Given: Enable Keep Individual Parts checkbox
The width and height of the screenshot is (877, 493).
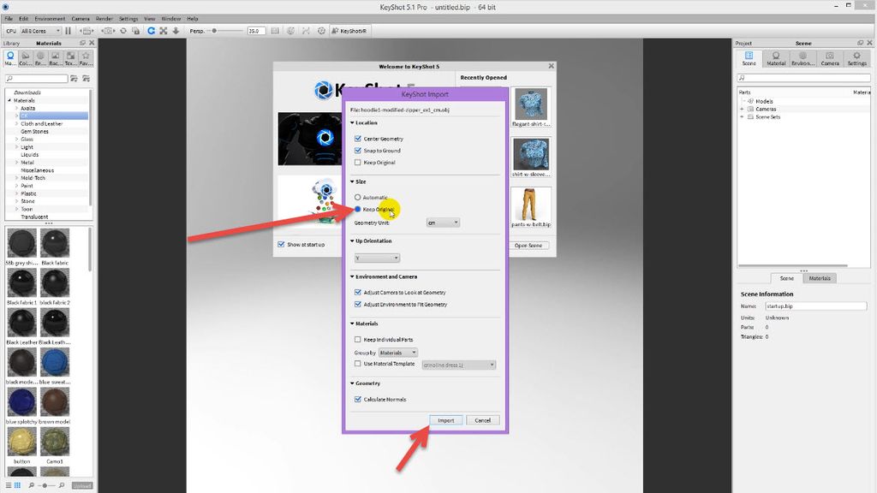Looking at the screenshot, I should (x=358, y=339).
